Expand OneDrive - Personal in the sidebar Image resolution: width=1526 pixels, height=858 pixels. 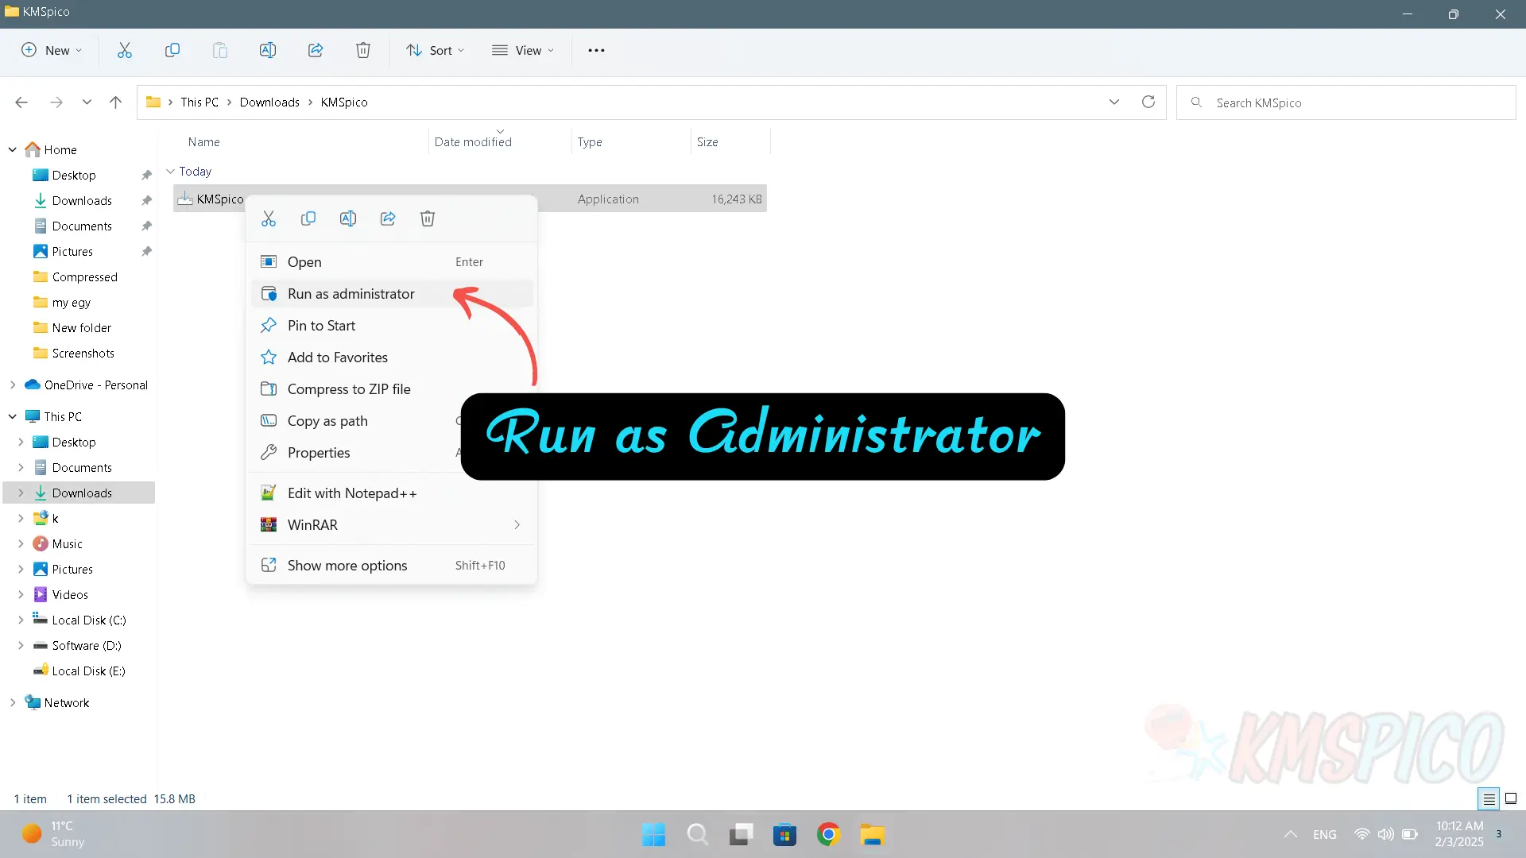[13, 385]
